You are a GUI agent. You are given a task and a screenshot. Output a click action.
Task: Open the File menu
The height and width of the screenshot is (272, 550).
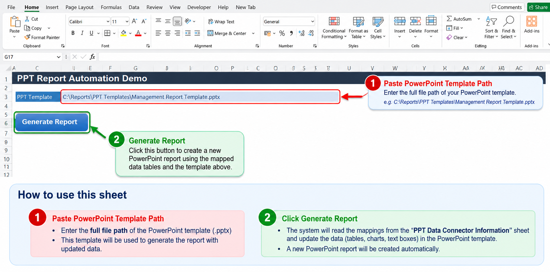click(x=11, y=7)
